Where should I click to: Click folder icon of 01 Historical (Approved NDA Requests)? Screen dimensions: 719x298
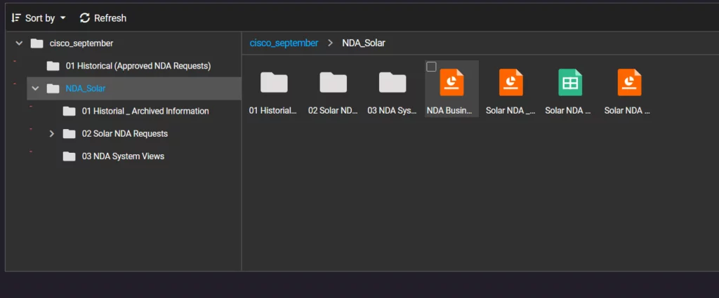click(x=53, y=67)
